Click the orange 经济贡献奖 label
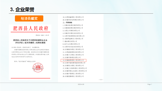Viewport: 162px width, 91px height. (29, 18)
